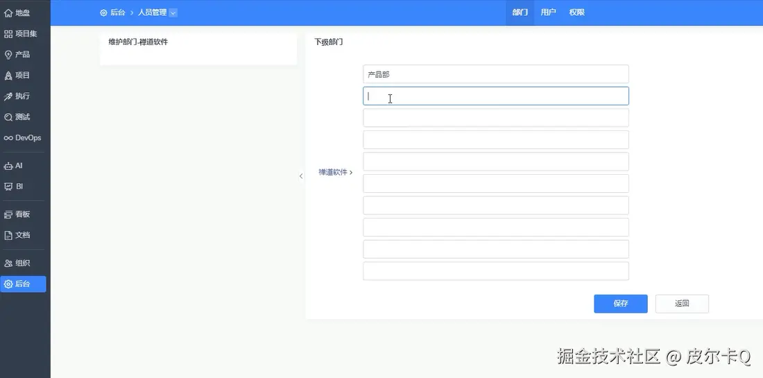Open the DevOps sidebar item
763x378 pixels.
click(24, 138)
